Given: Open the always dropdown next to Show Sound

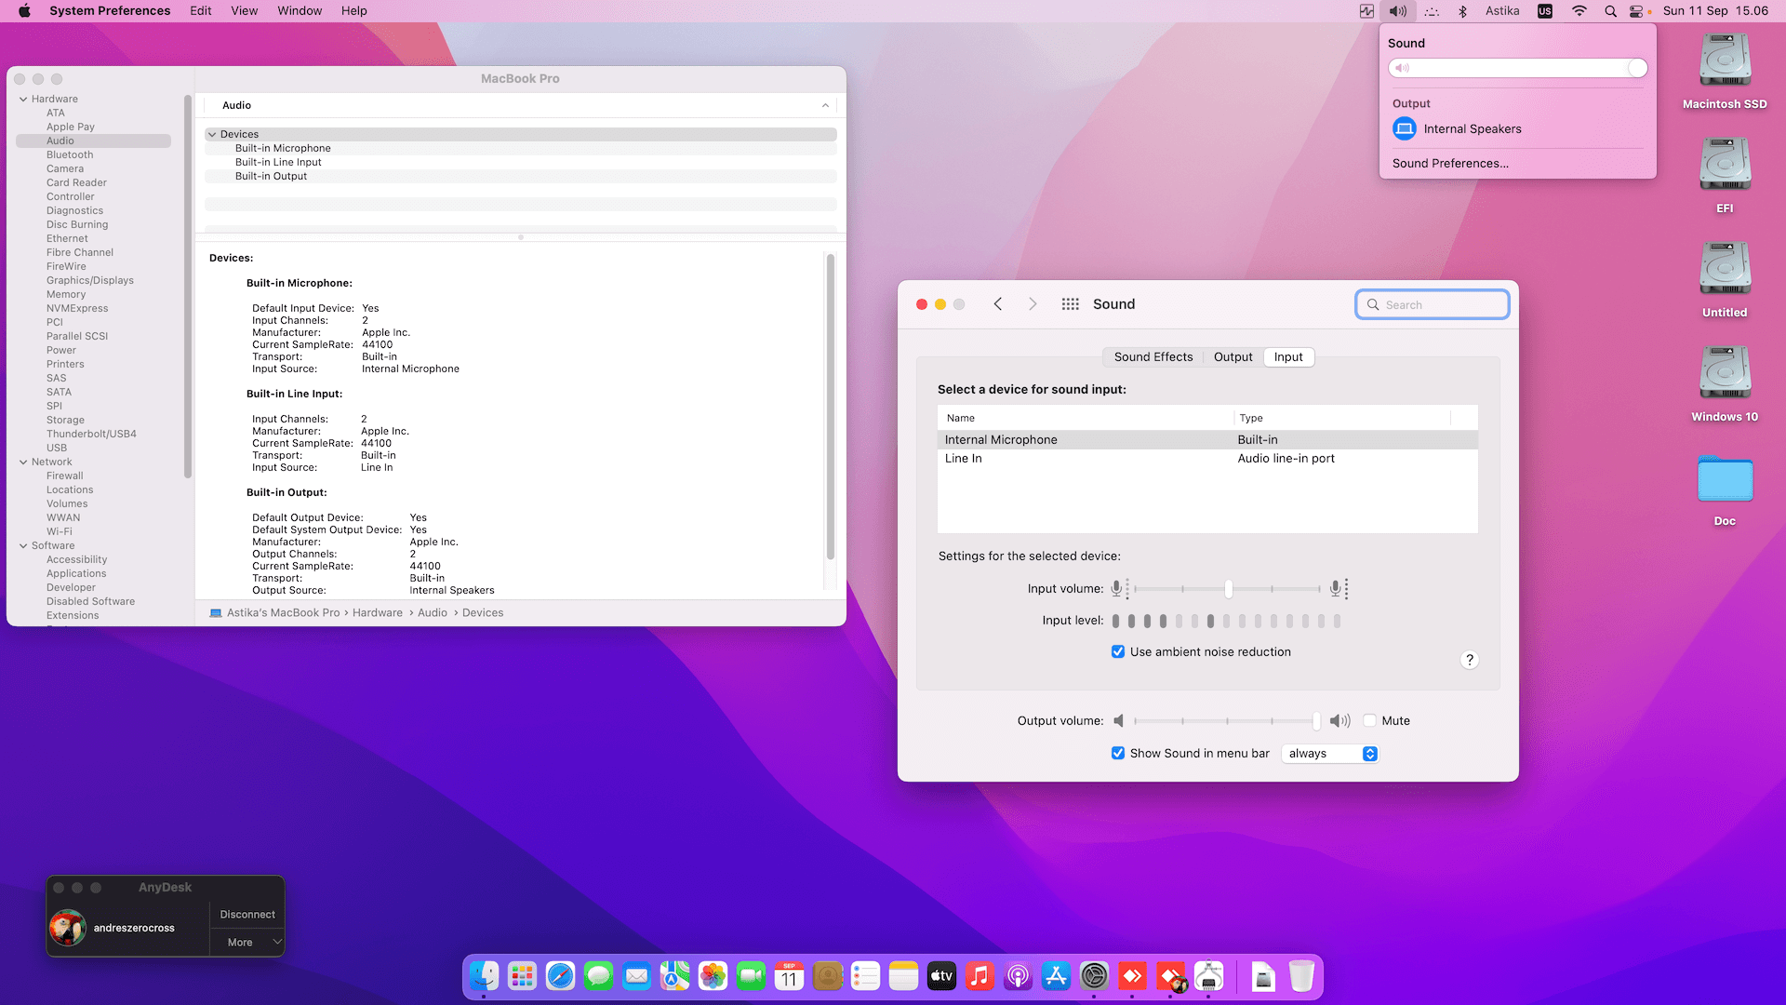Looking at the screenshot, I should click(1329, 753).
